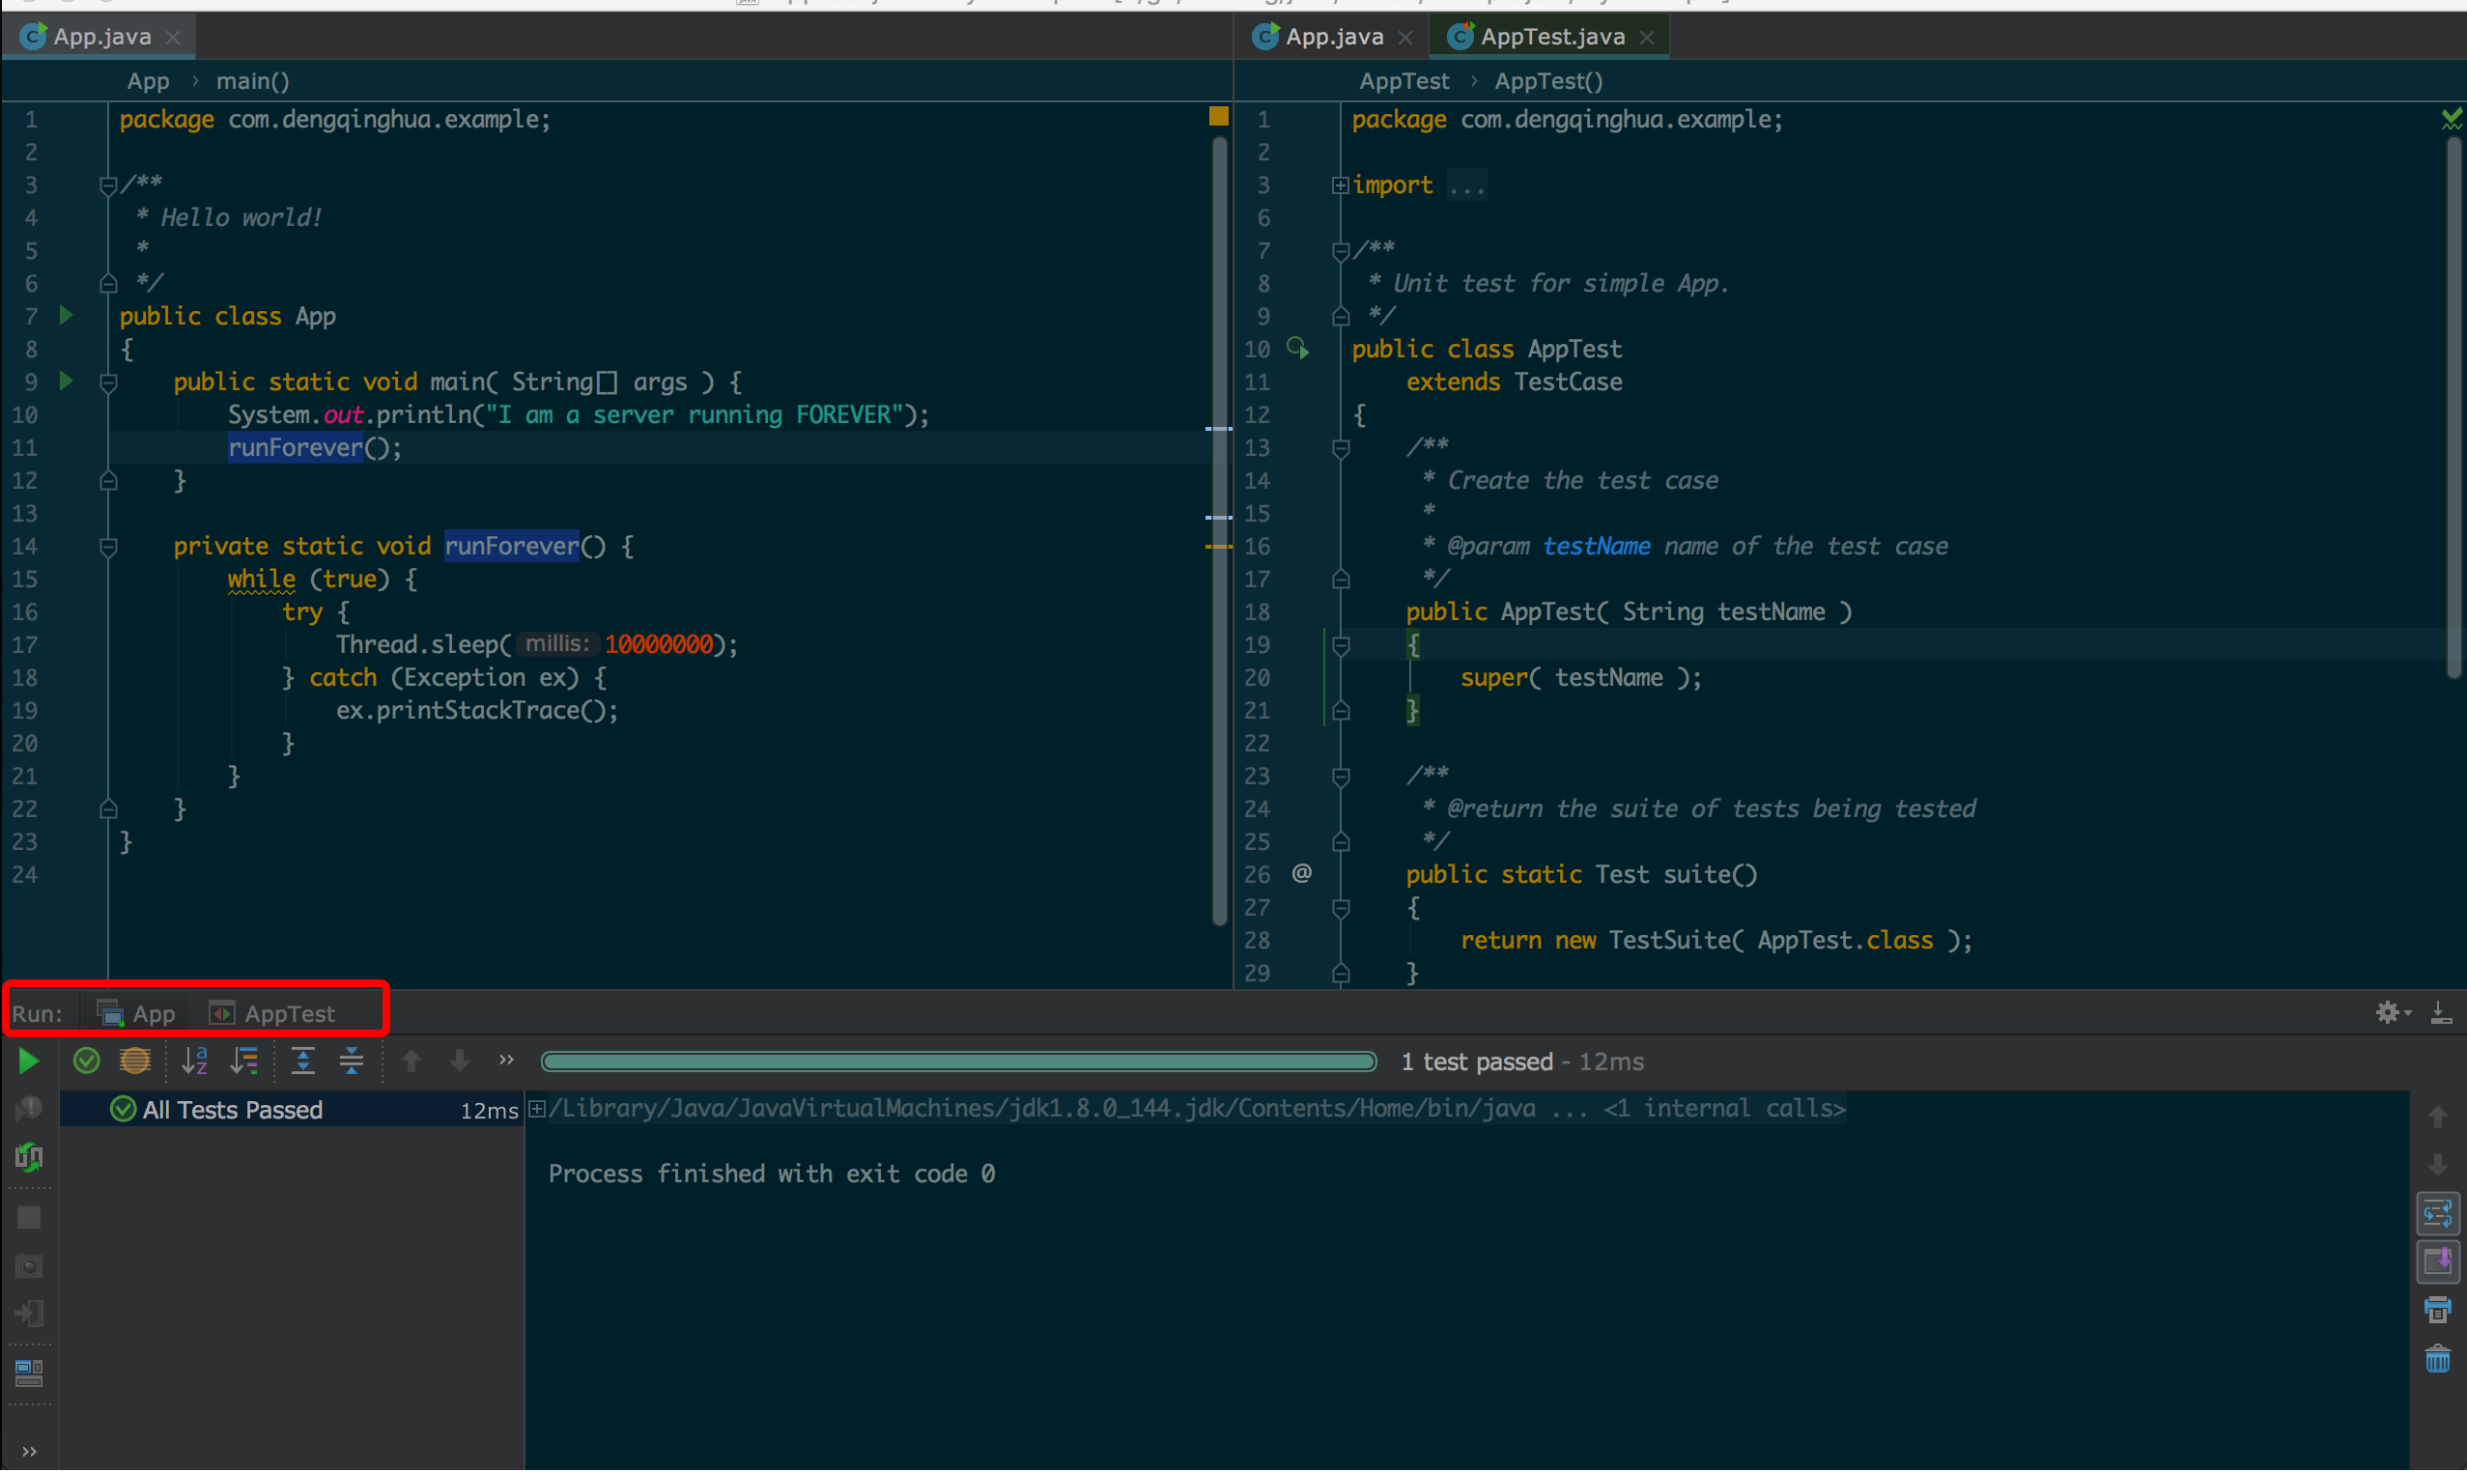Toggle Show Ignored tests filter
This screenshot has height=1472, width=2467.
pyautogui.click(x=135, y=1062)
